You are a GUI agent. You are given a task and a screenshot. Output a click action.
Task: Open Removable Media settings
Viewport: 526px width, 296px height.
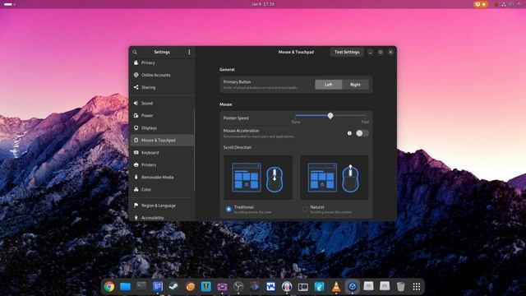click(162, 178)
